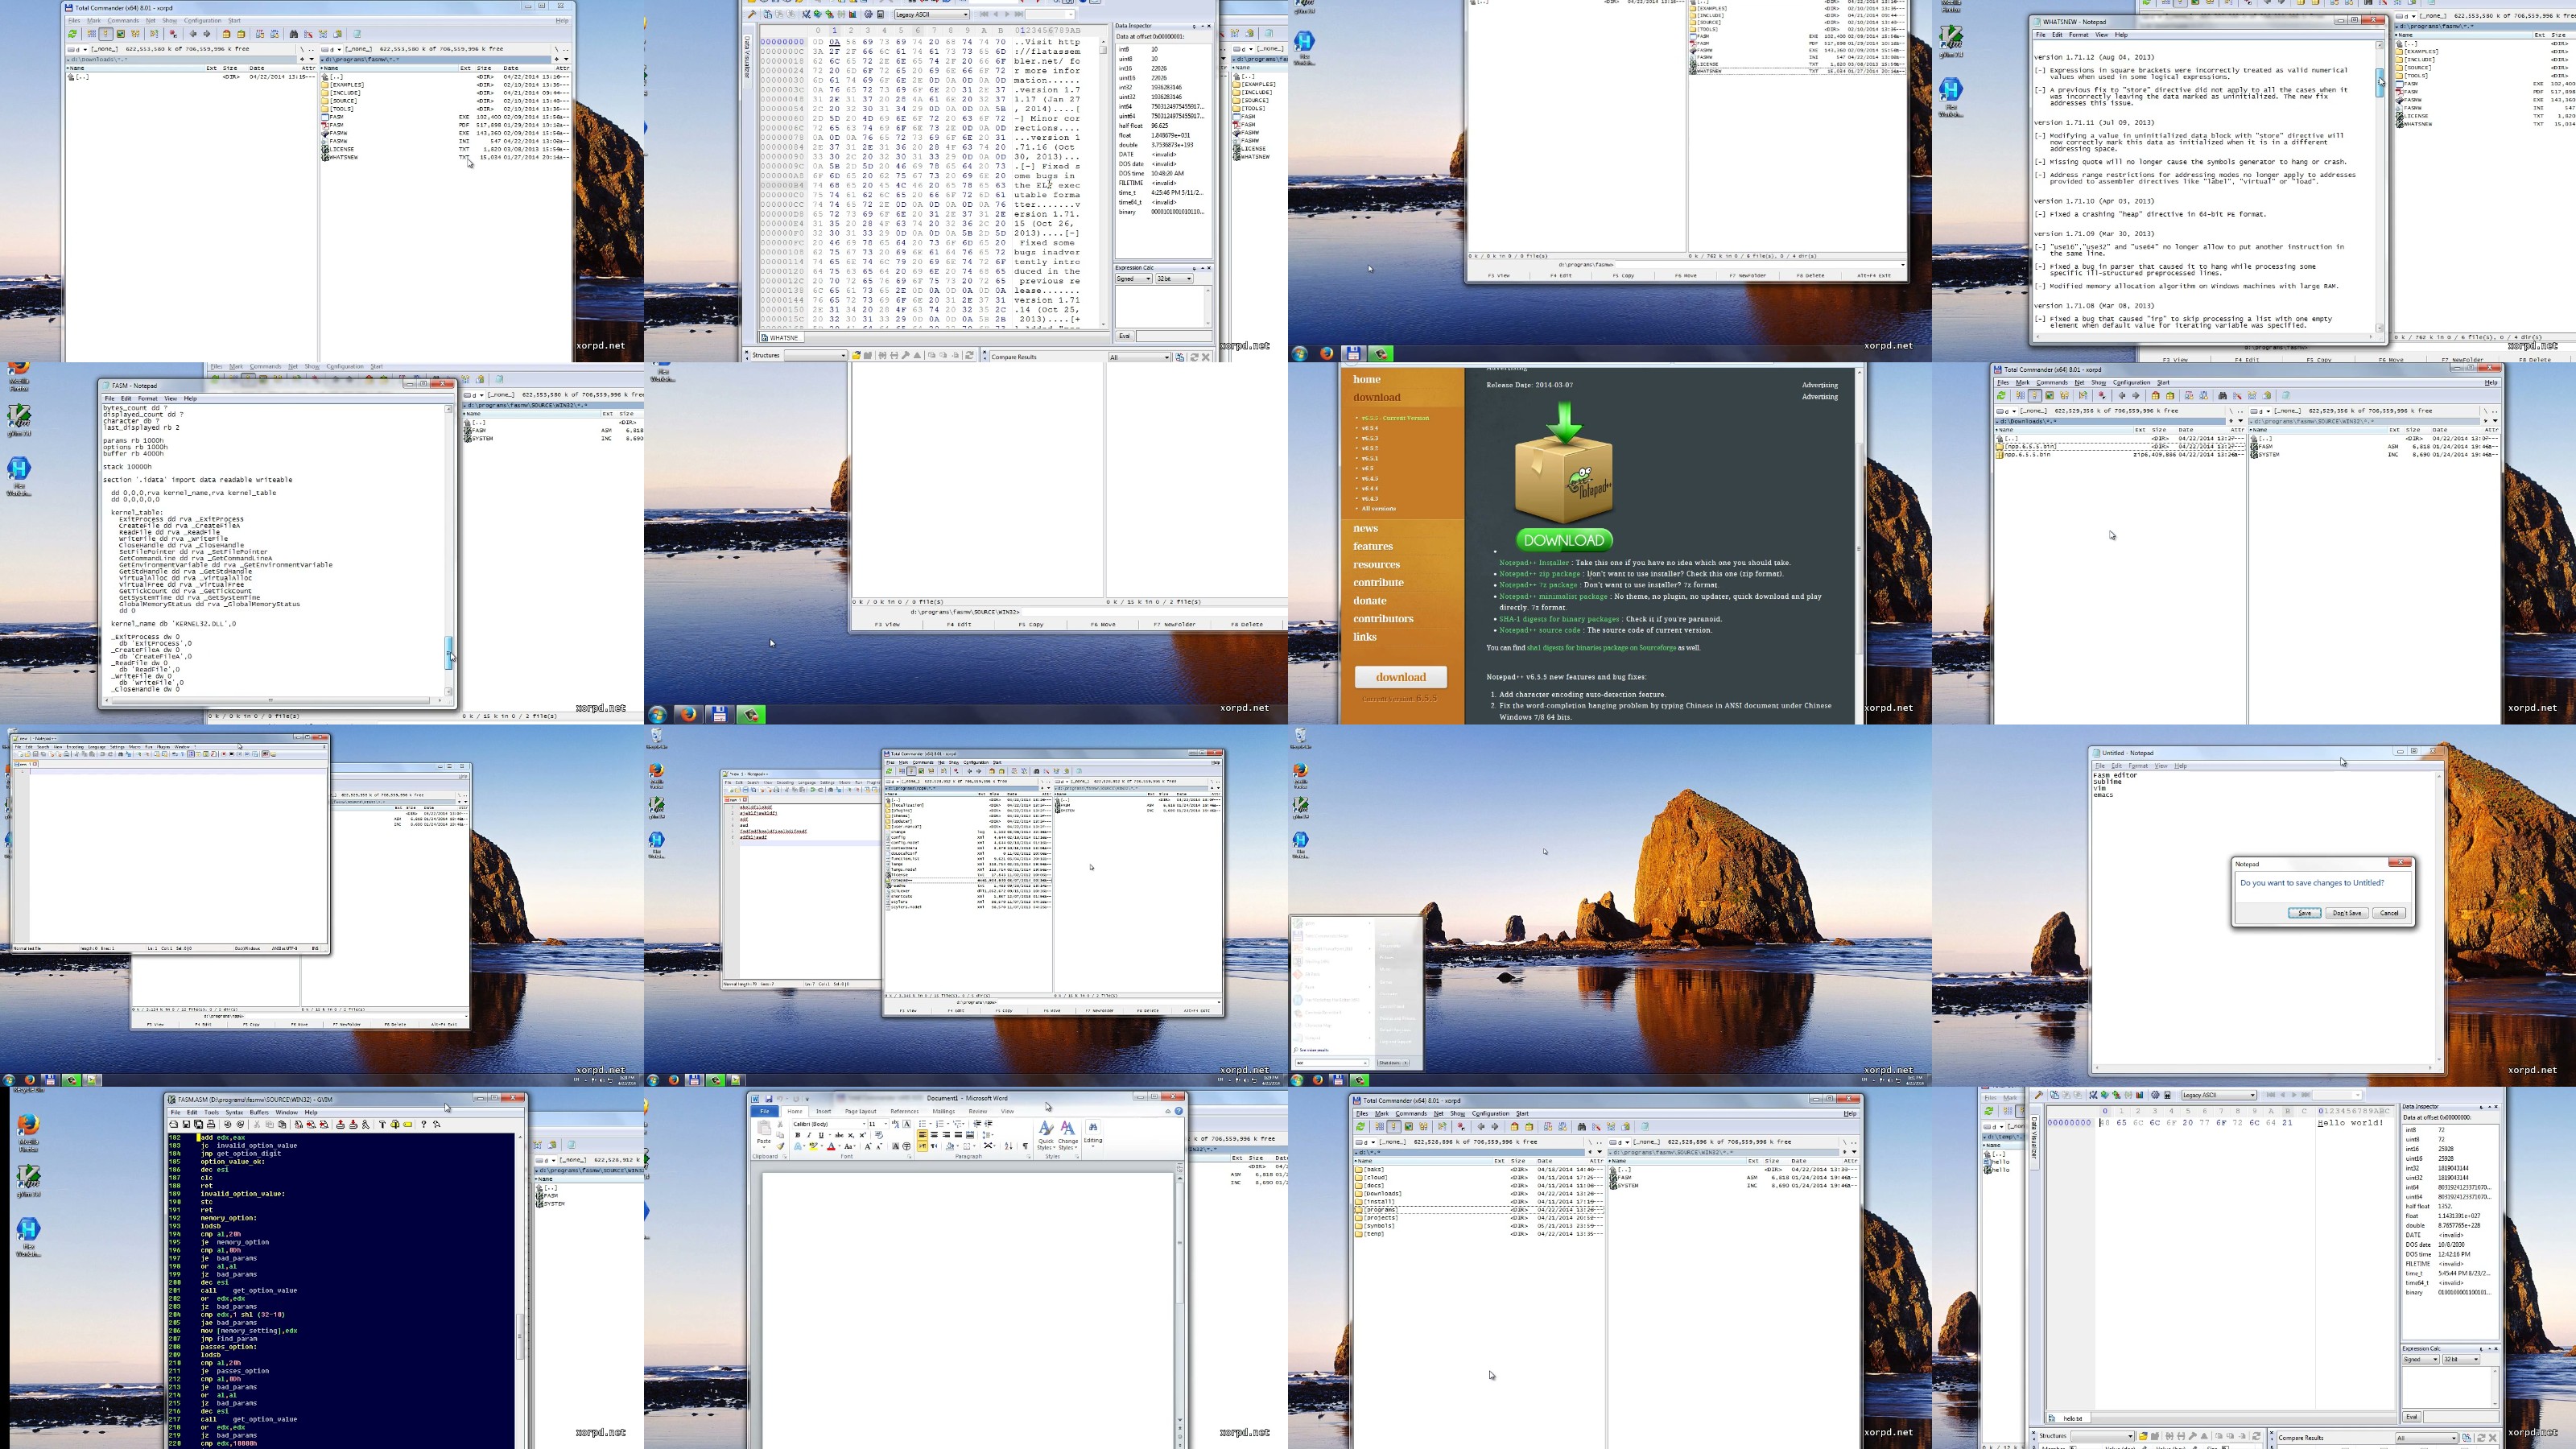This screenshot has height=1449, width=2576.
Task: Toggle Strikethrough in Word's Font group
Action: pyautogui.click(x=840, y=1136)
